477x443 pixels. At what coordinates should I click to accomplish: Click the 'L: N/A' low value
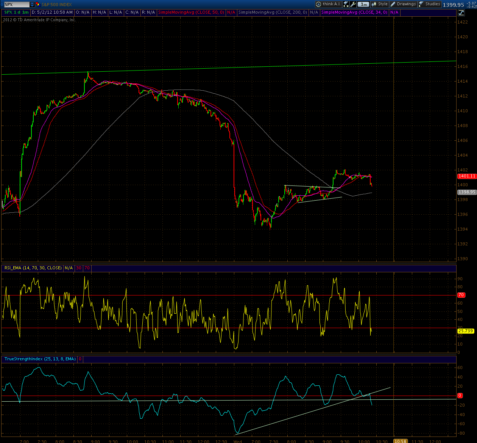[x=115, y=13]
